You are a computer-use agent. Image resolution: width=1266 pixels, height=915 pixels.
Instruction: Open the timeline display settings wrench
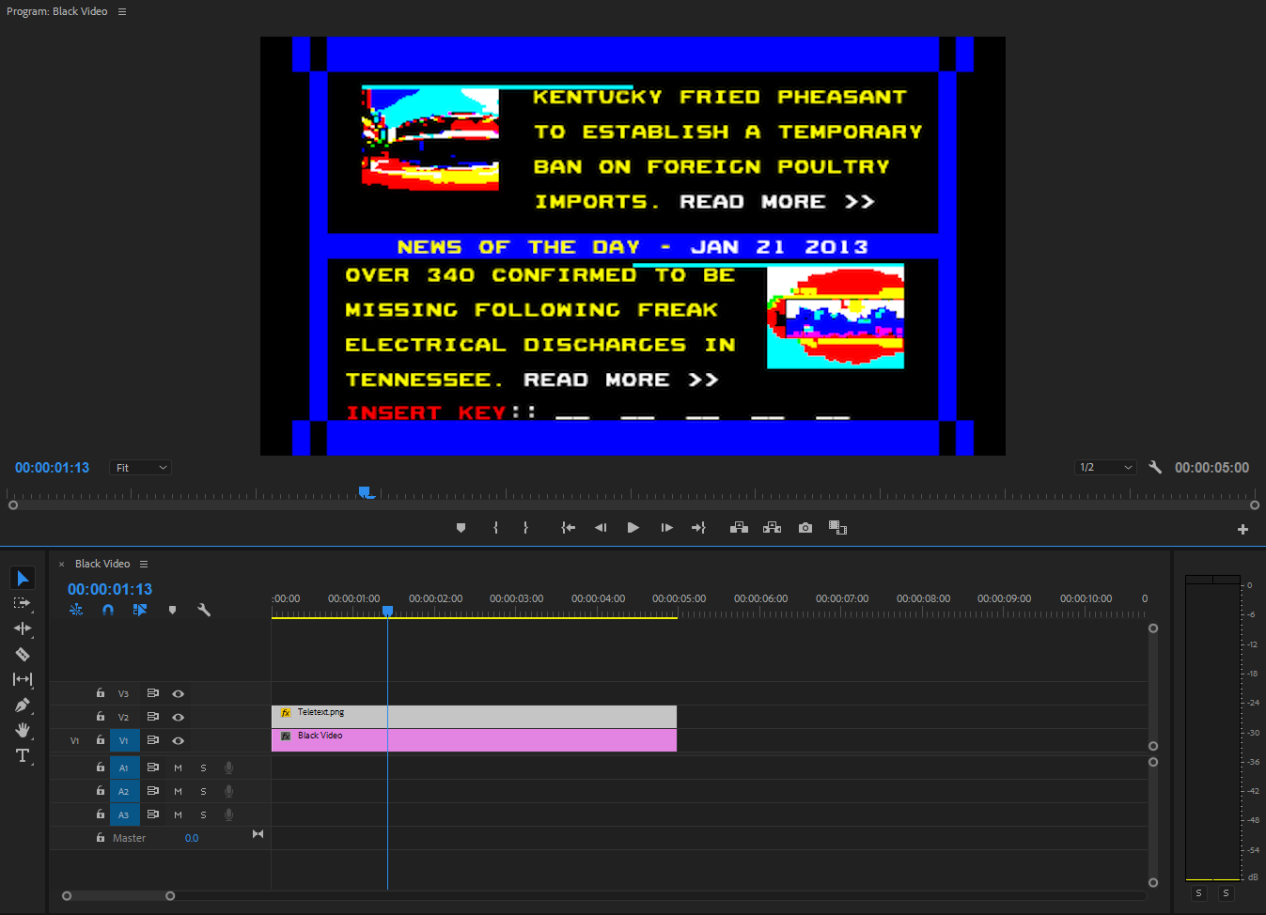coord(204,610)
